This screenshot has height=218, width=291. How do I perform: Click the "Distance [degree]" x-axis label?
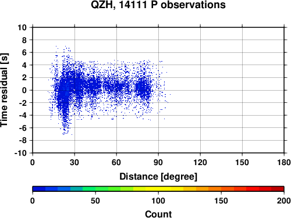(x=158, y=177)
